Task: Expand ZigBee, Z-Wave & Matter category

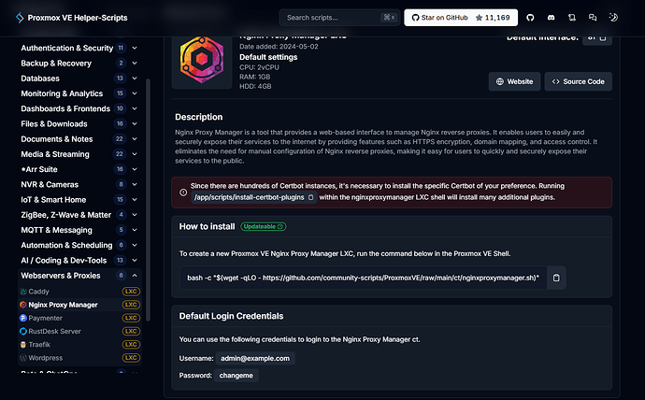Action: point(79,215)
